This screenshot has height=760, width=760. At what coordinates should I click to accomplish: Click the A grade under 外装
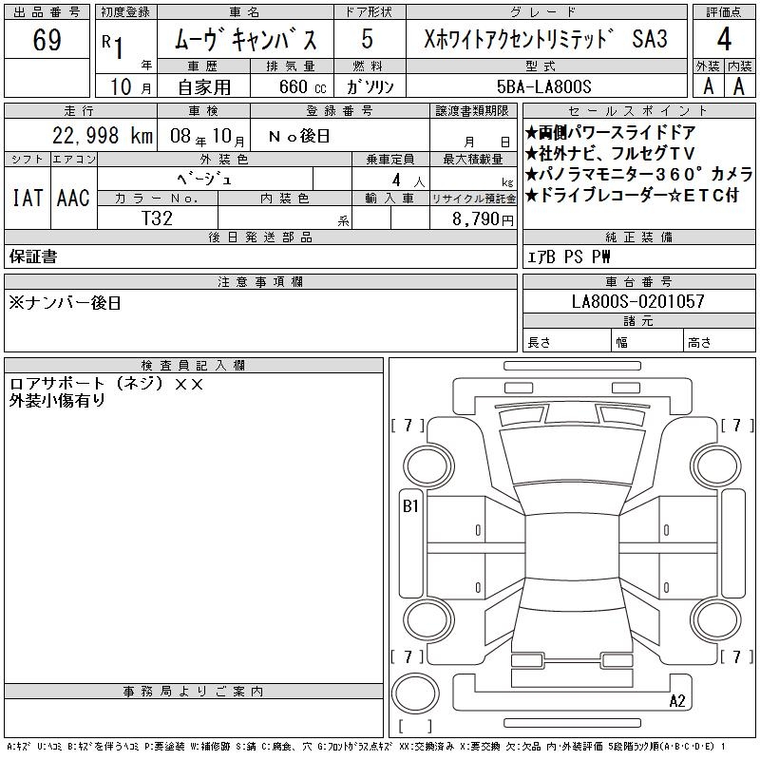click(x=708, y=86)
